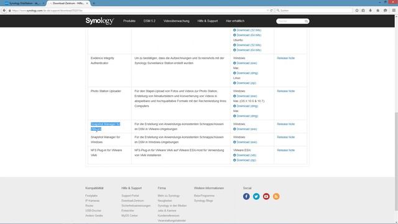Viewport: 398px width, 224px height.
Task: Open the DSM 5.2 menu
Action: [x=149, y=21]
